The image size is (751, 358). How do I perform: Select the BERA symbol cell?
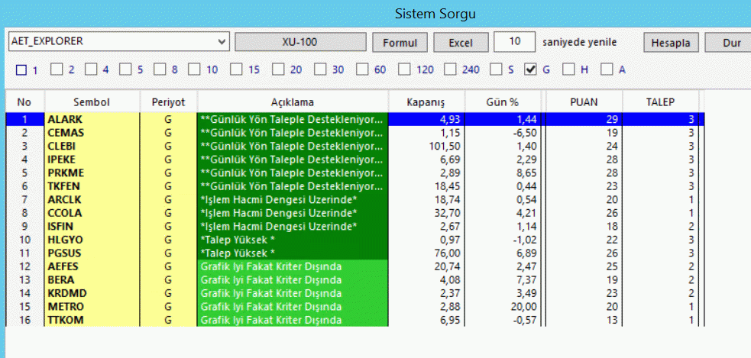click(92, 280)
